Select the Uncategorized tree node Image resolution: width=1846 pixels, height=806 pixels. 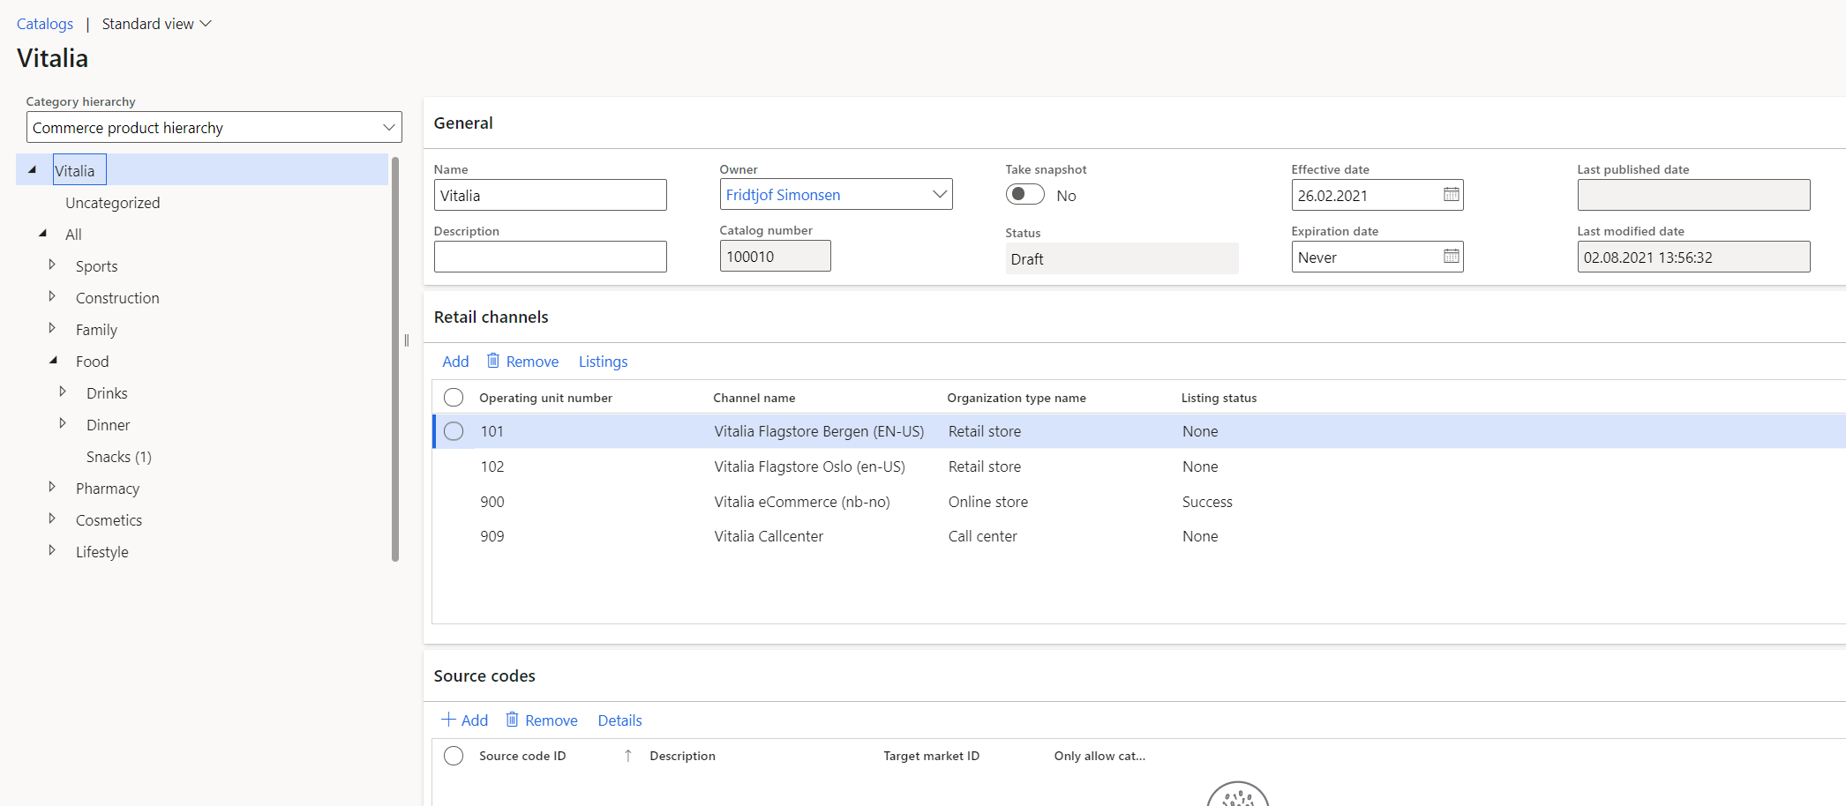pos(113,203)
